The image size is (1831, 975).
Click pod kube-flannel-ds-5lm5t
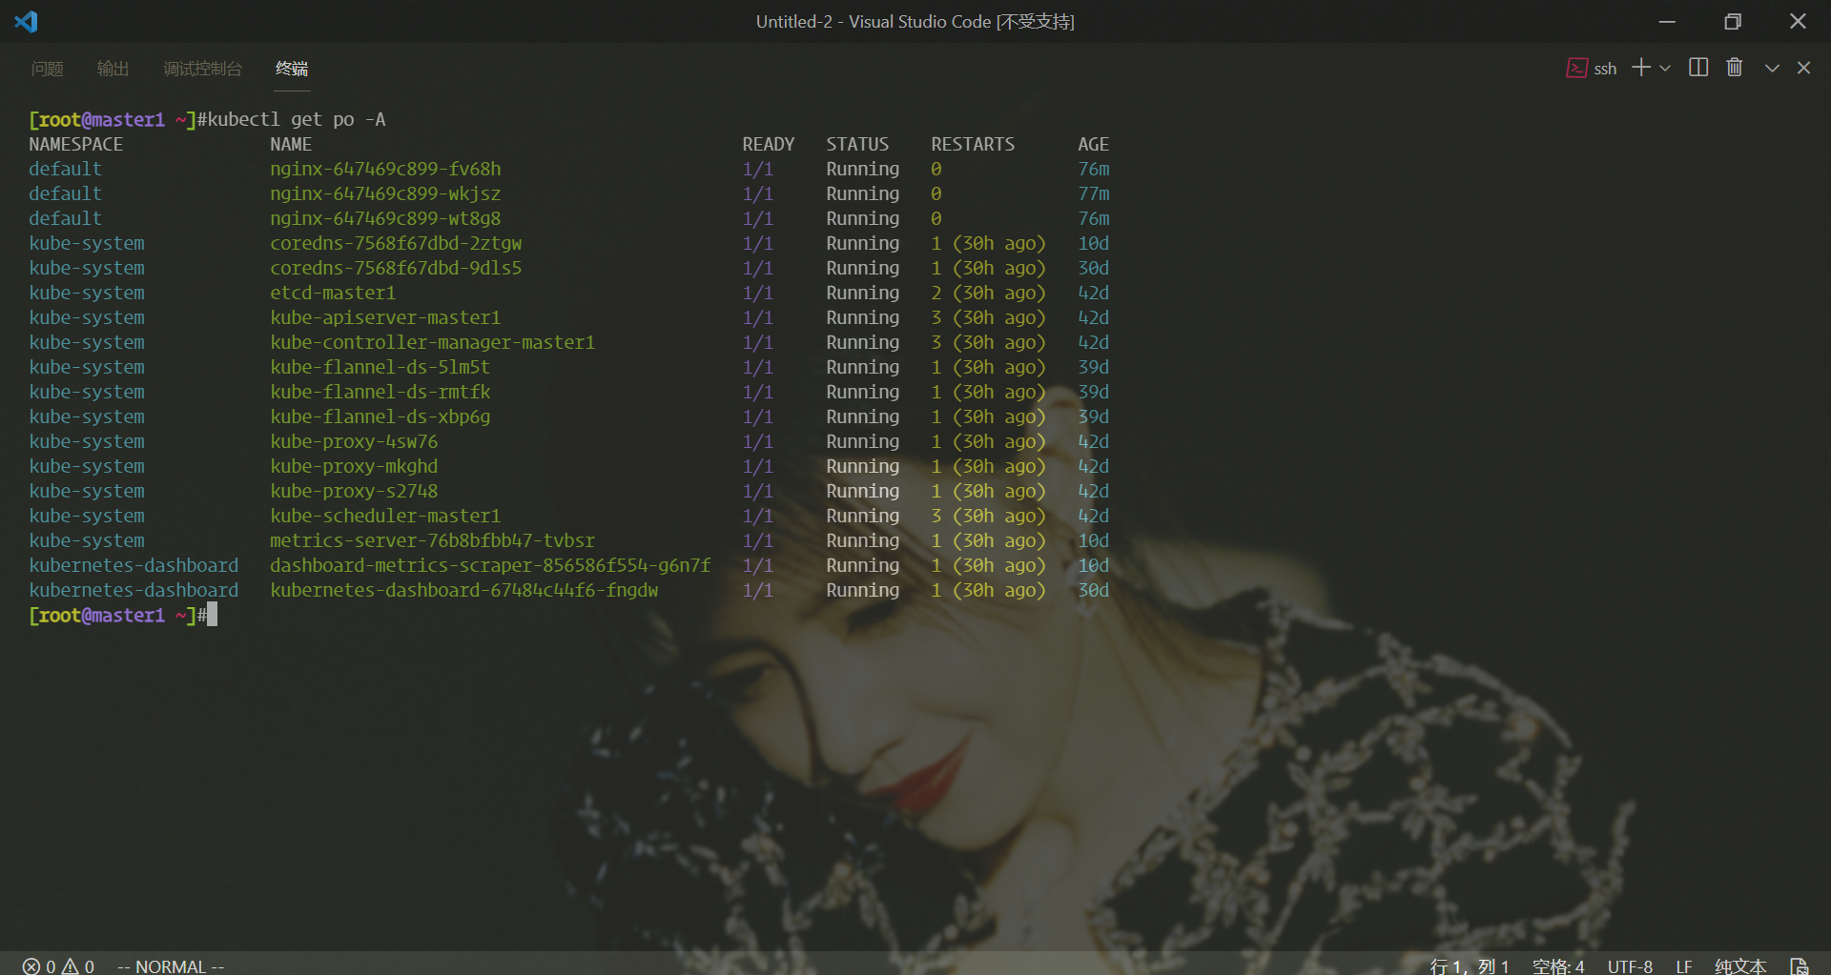[x=380, y=367]
